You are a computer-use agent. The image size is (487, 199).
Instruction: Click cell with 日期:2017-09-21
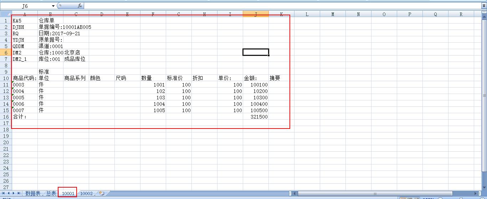point(50,33)
